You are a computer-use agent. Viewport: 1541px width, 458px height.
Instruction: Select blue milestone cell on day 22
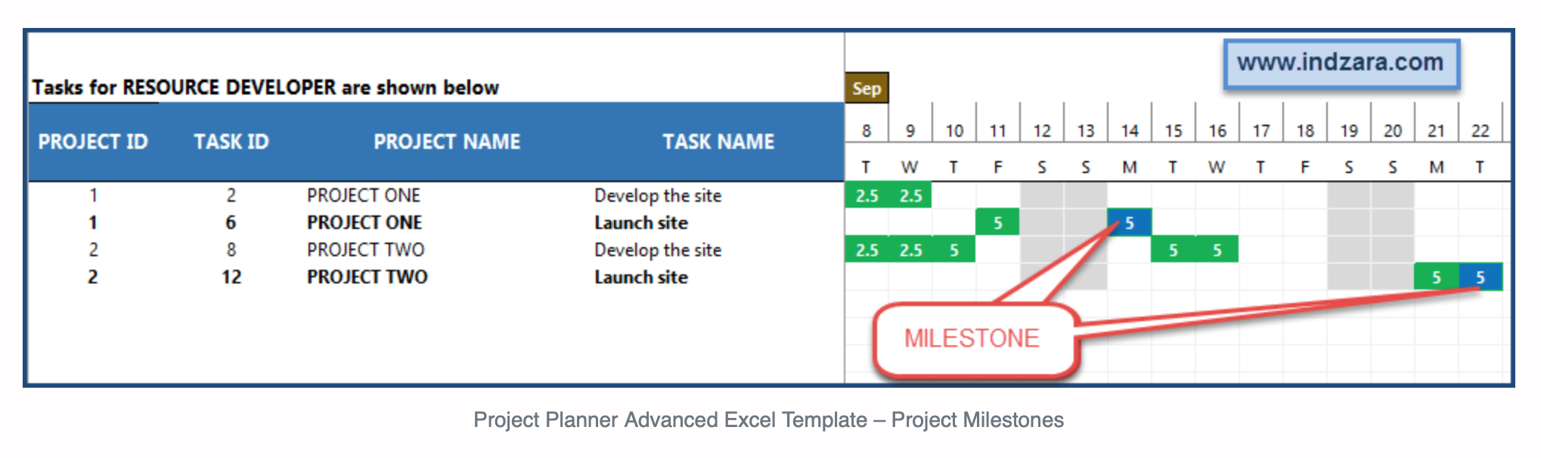[x=1481, y=277]
